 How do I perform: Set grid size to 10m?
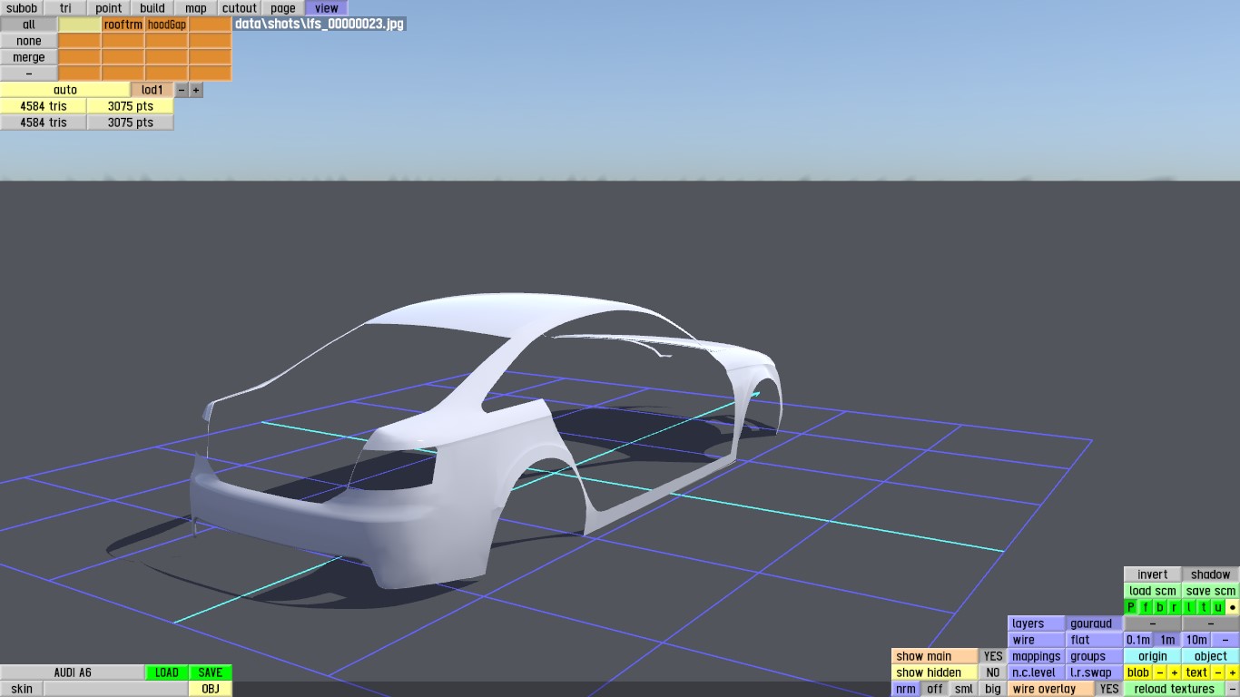click(x=1196, y=640)
